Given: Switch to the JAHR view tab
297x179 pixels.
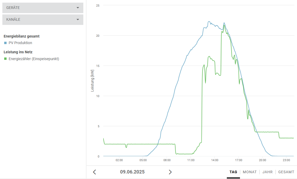Looking at the screenshot, I should pos(267,172).
